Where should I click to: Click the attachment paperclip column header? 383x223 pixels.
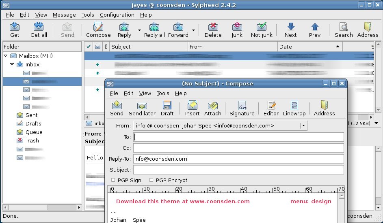tap(106, 47)
